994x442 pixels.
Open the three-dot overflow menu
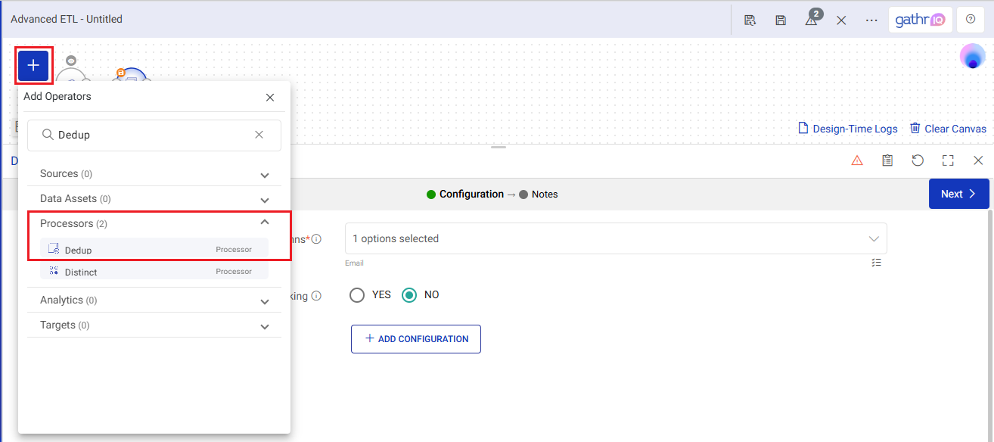pyautogui.click(x=871, y=20)
